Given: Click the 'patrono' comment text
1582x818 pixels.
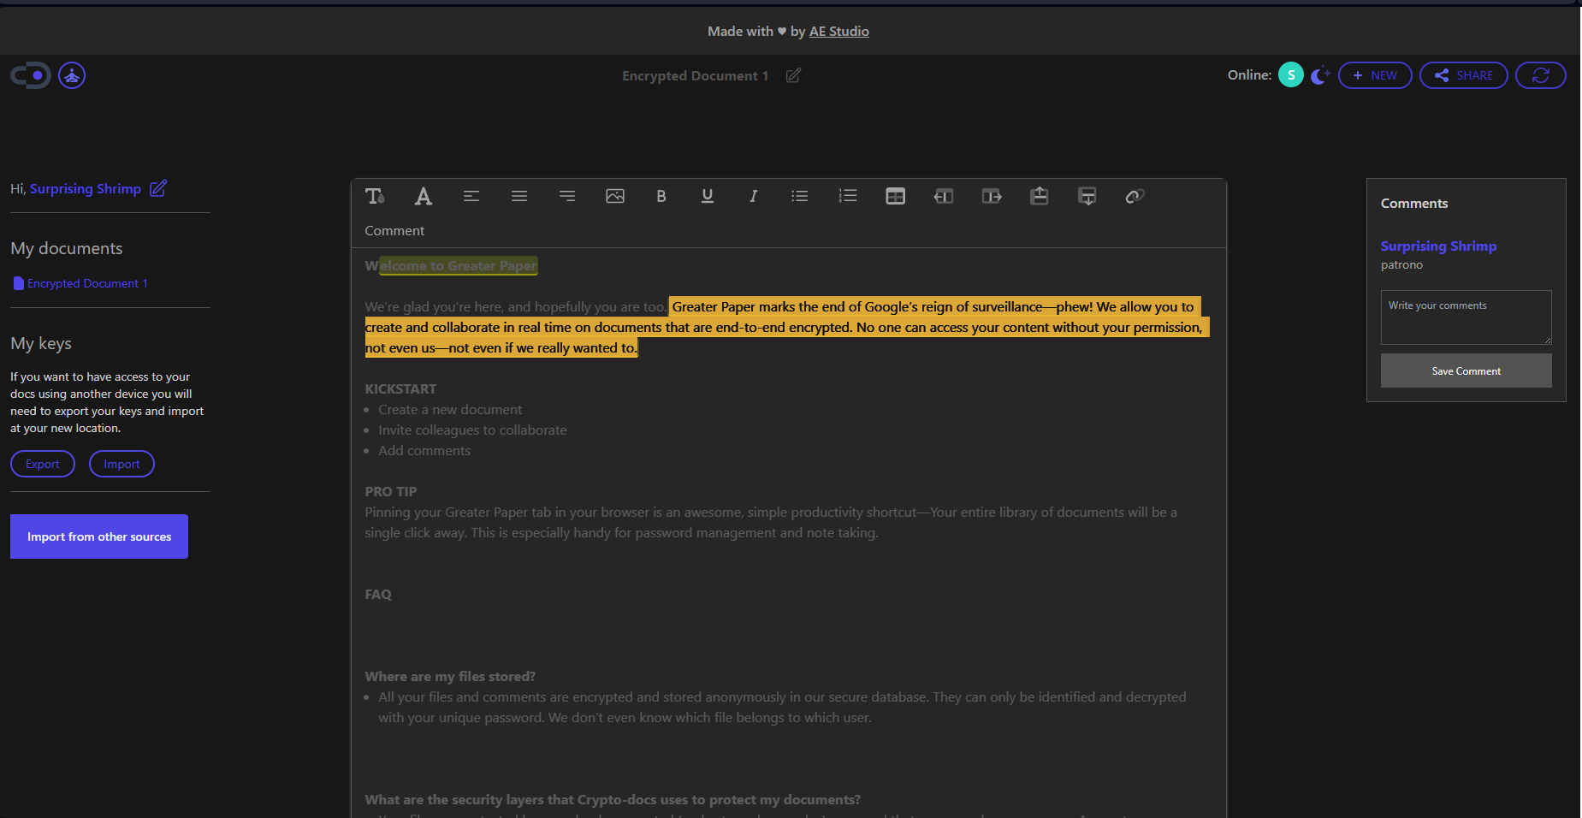Looking at the screenshot, I should click(1401, 264).
